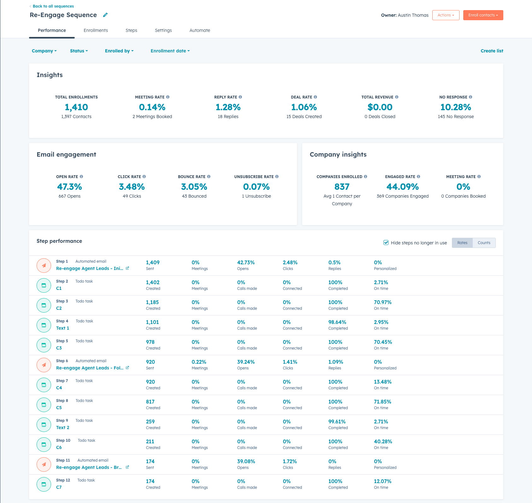The width and height of the screenshot is (532, 503).
Task: Click the Create list link
Action: point(492,51)
